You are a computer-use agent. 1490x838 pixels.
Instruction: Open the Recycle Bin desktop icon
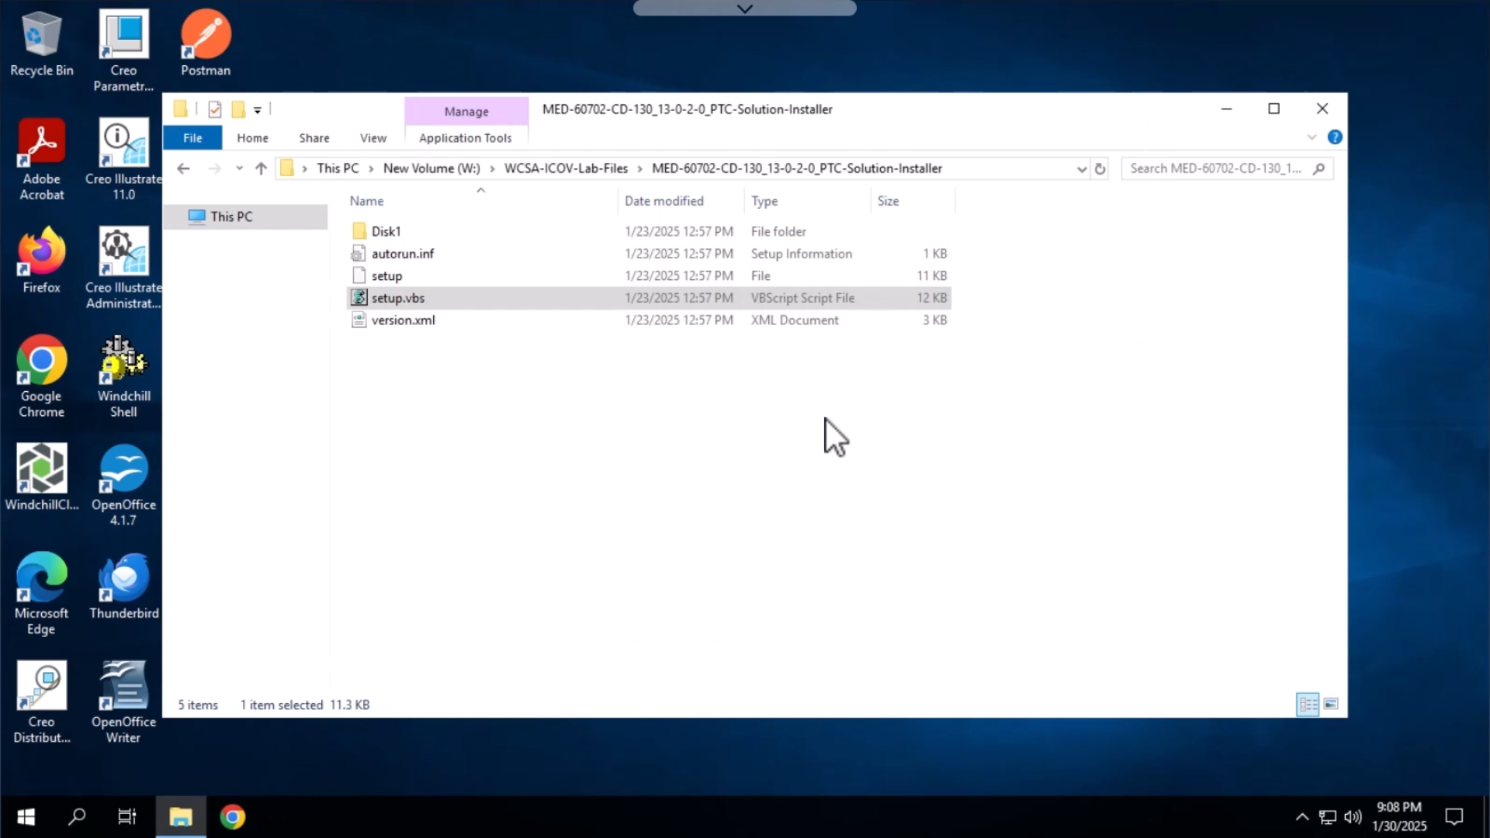(41, 44)
